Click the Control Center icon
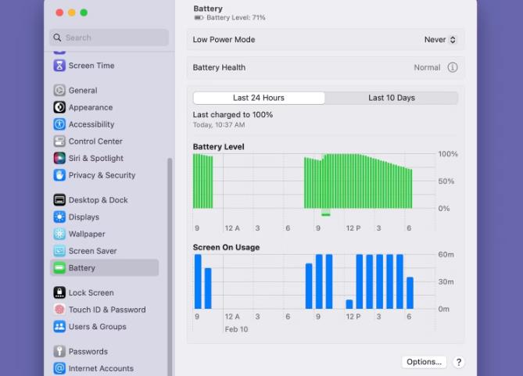 pos(59,141)
